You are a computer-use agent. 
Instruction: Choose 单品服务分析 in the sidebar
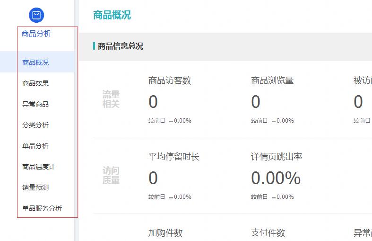click(42, 208)
